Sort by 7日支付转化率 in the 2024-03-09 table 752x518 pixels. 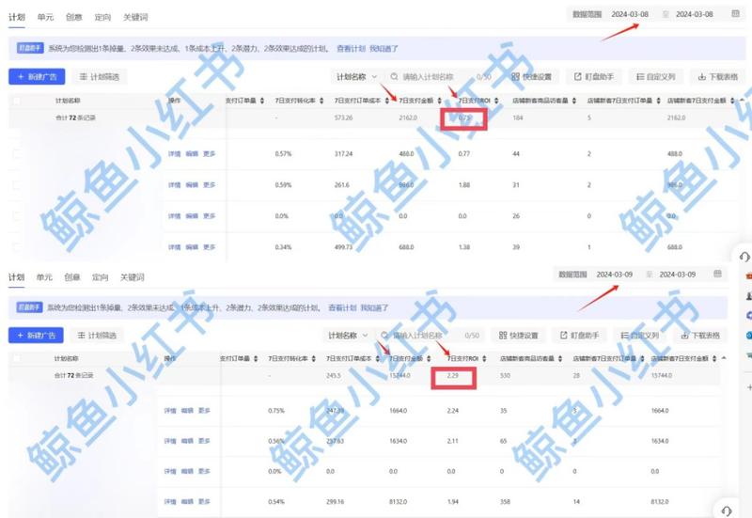(x=314, y=358)
